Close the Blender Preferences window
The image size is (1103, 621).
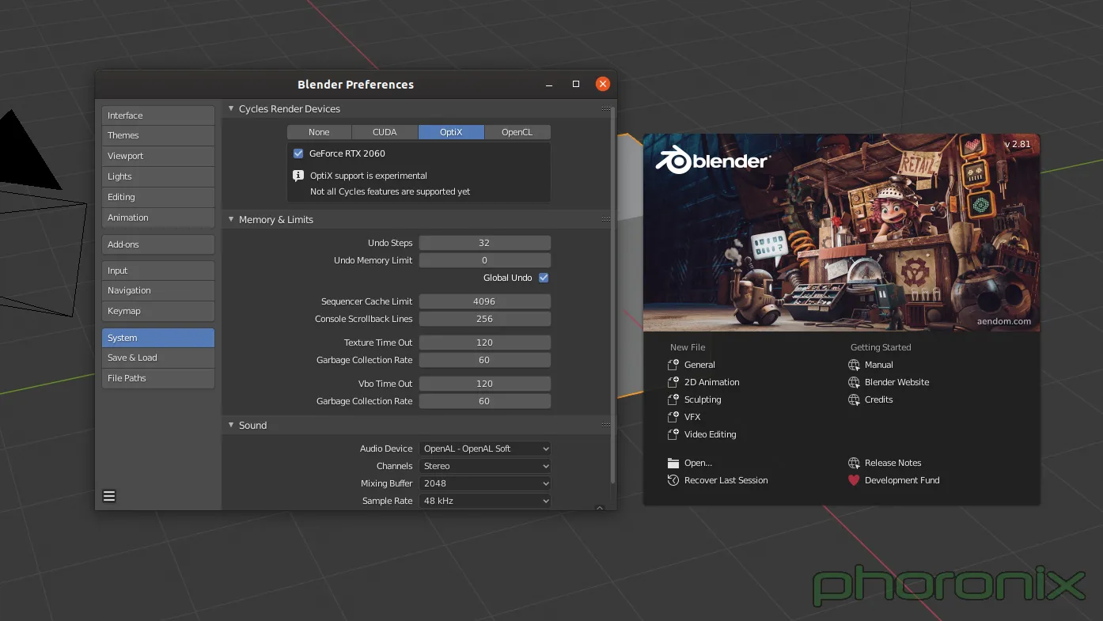(603, 84)
